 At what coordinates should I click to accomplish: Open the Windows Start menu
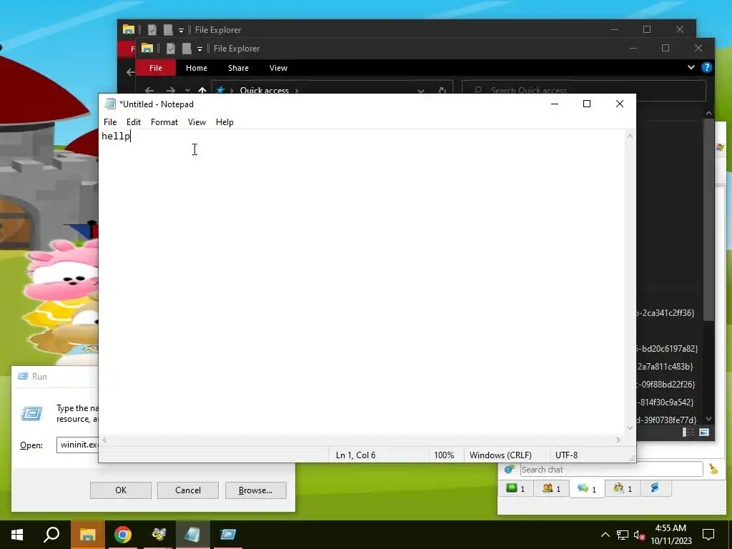point(17,535)
